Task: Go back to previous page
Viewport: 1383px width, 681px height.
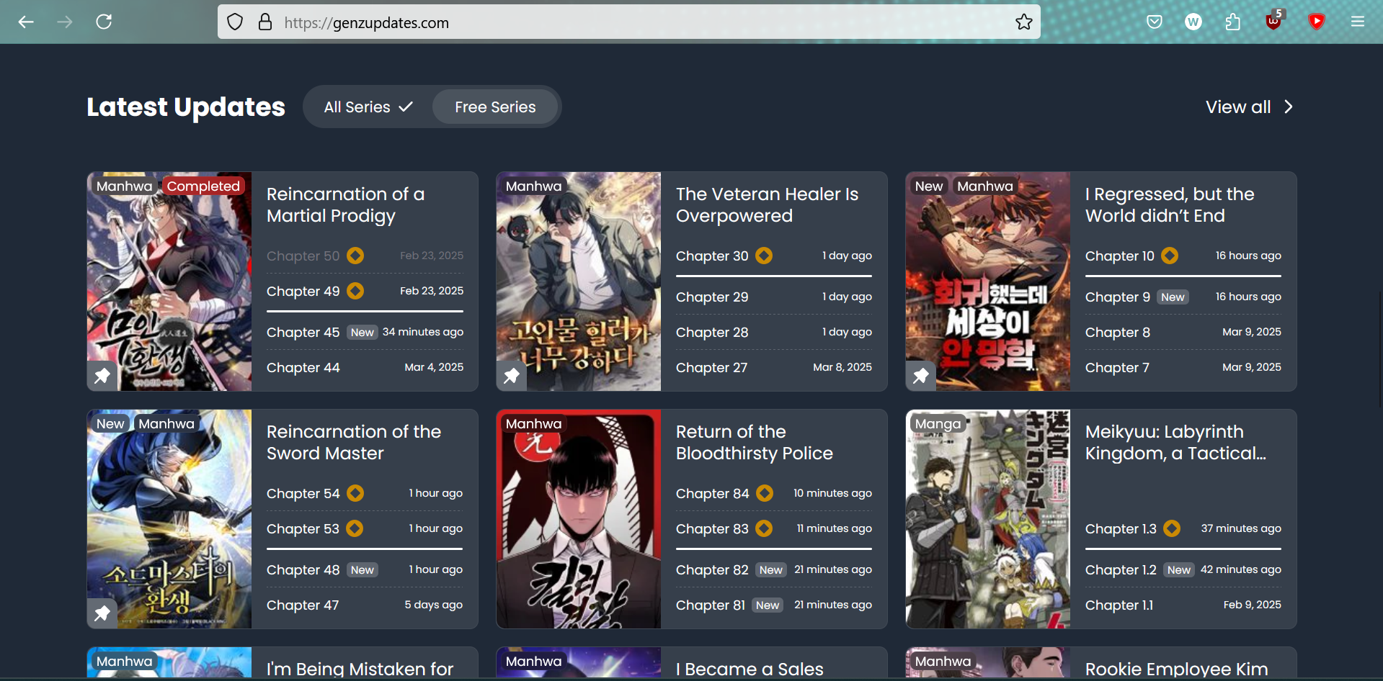Action: pos(26,22)
